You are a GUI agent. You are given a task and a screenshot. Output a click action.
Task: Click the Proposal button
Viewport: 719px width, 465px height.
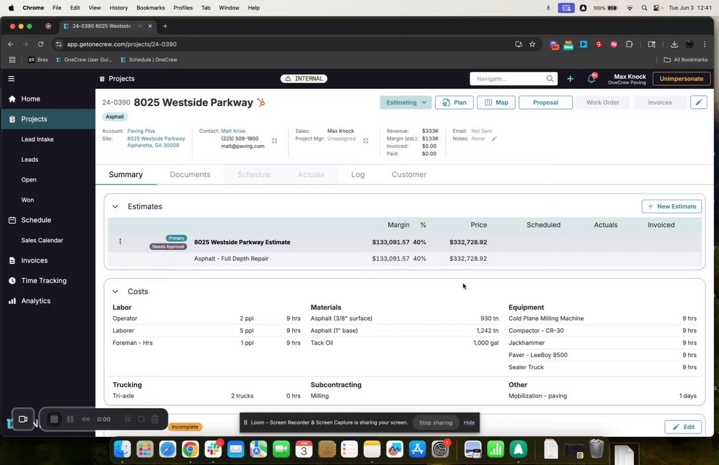click(x=545, y=102)
